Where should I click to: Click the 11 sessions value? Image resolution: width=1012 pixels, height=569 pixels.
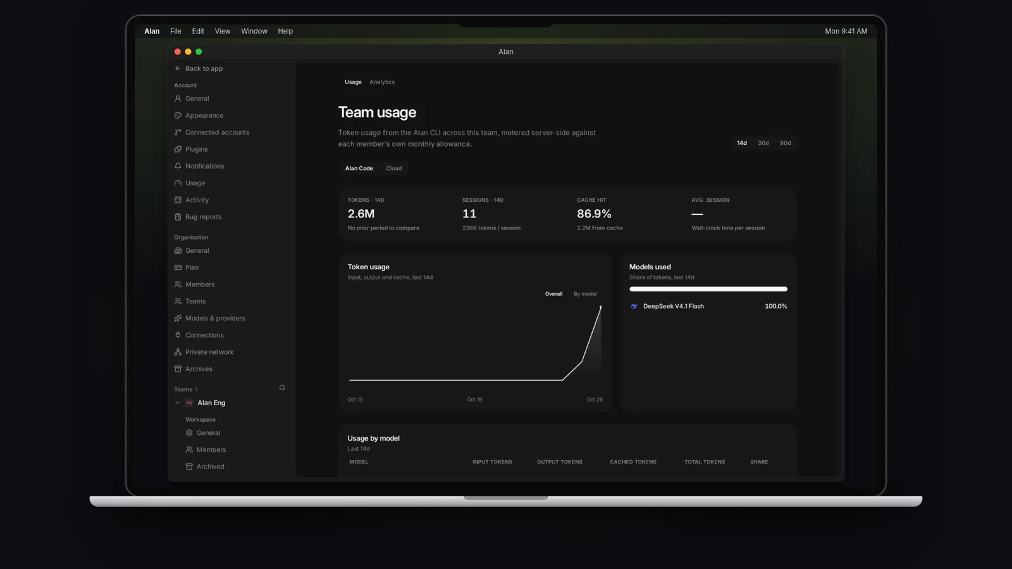(x=469, y=214)
